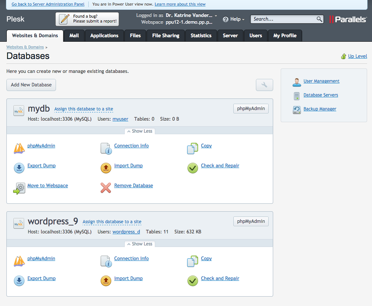Viewport: 372px width, 306px height.
Task: Open the Database Servers link
Action: [321, 95]
